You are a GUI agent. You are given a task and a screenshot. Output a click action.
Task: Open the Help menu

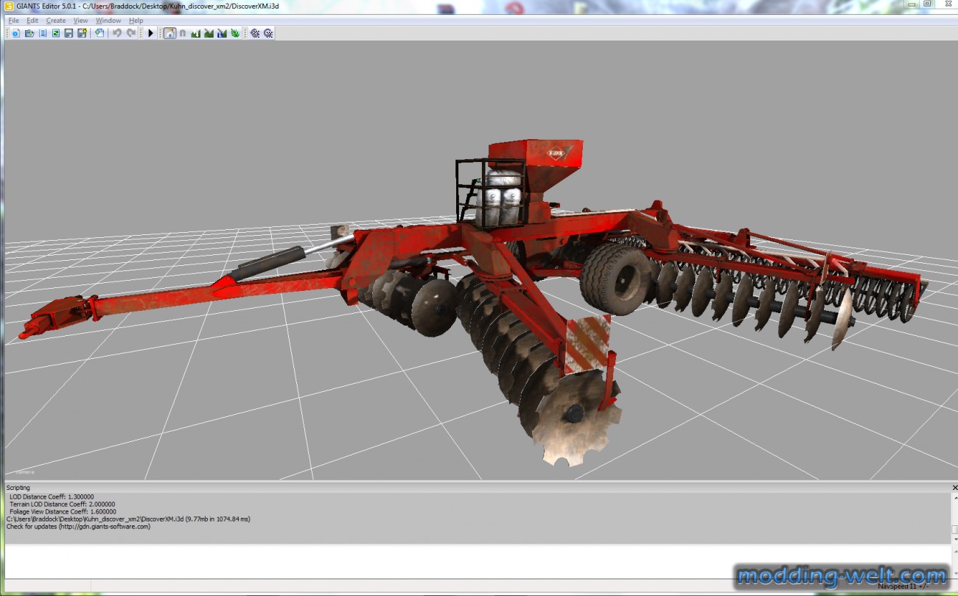[x=136, y=21]
